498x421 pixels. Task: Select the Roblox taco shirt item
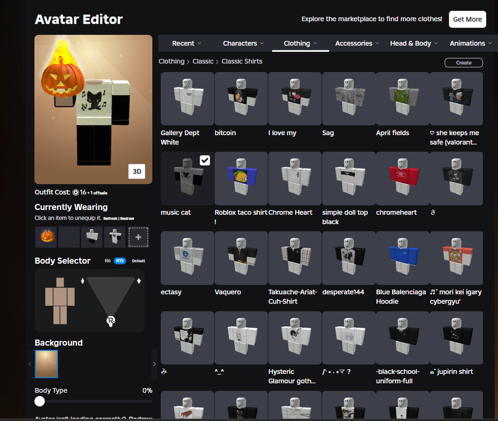point(241,178)
